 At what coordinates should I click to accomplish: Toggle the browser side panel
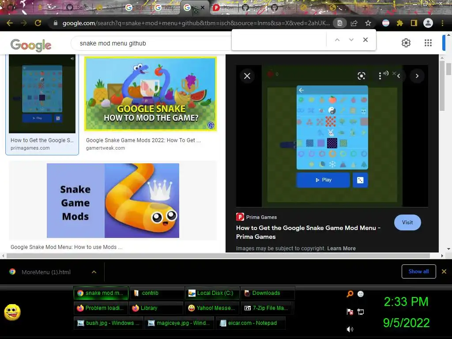pos(414,23)
